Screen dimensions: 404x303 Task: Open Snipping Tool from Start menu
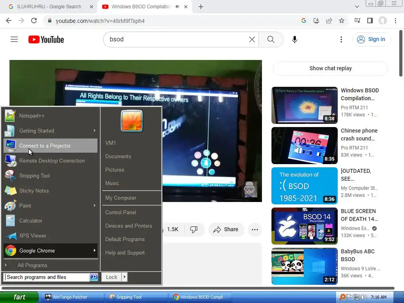(50, 176)
